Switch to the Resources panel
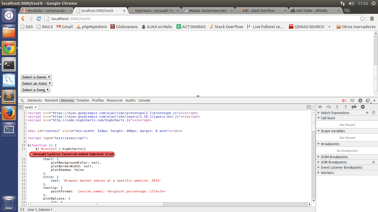The height and width of the screenshot is (212, 378). click(x=115, y=100)
